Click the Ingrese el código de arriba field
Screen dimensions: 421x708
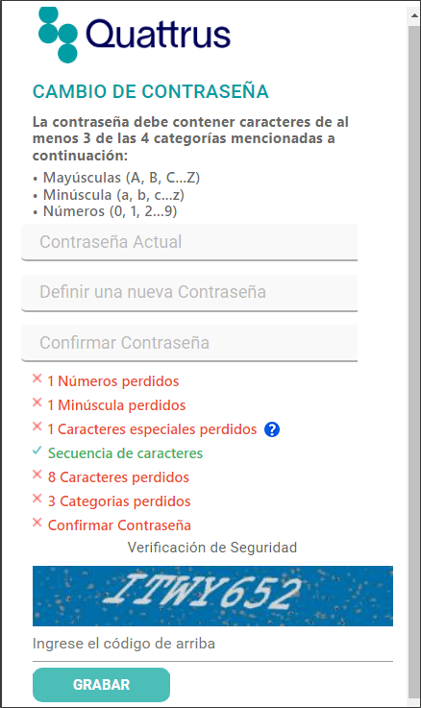pos(212,644)
